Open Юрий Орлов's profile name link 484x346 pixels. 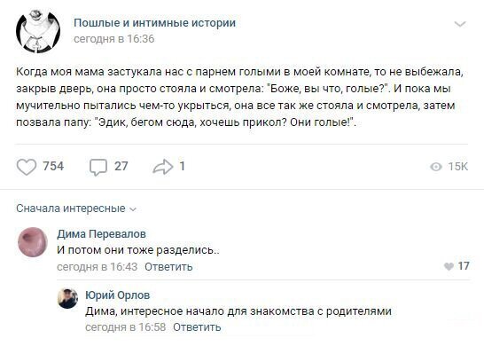click(118, 295)
